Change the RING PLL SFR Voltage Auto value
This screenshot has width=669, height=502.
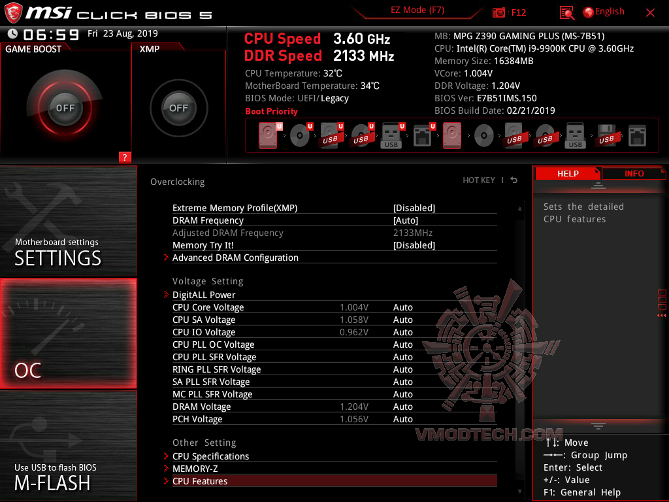(402, 369)
